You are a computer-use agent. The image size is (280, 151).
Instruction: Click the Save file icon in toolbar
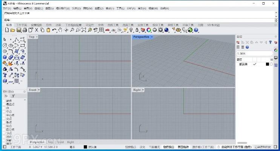[18, 30]
